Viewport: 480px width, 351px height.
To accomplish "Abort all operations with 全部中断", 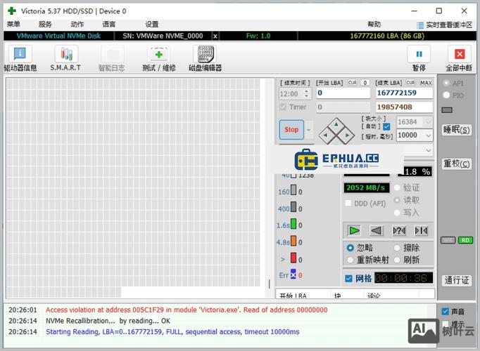I will [x=459, y=58].
